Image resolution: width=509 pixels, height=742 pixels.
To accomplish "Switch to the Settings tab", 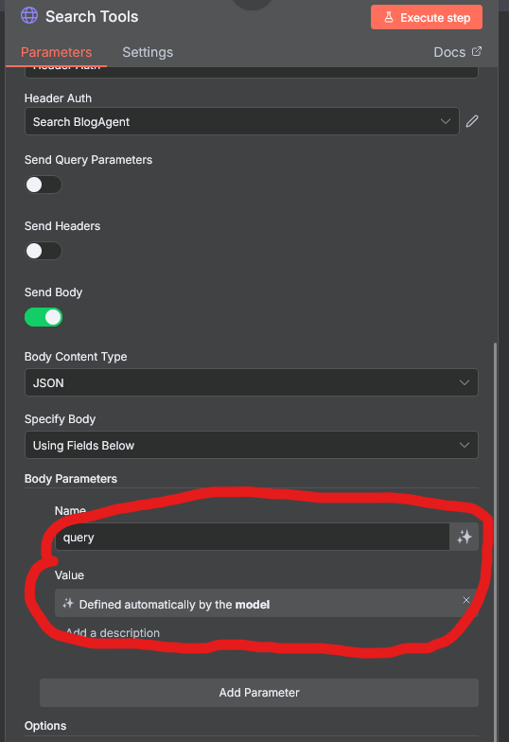I will tap(148, 52).
